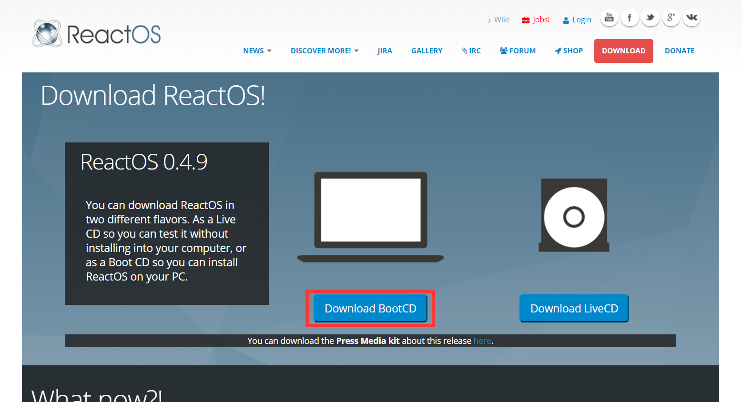Open the Login link

click(x=577, y=20)
